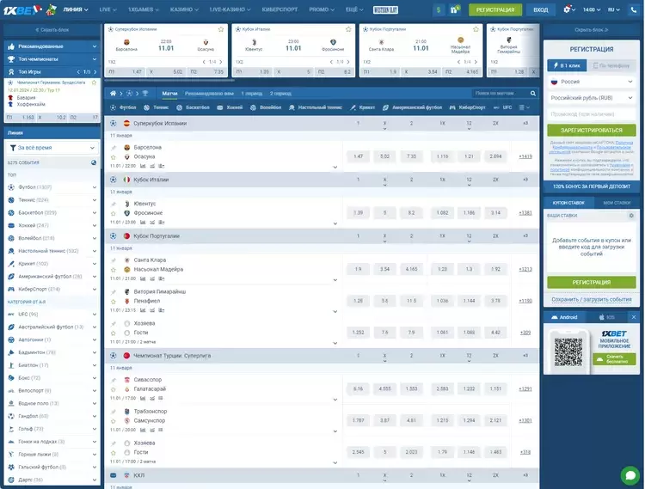The image size is (645, 489).
Task: Click the QR code for mobile app
Action: (x=568, y=352)
